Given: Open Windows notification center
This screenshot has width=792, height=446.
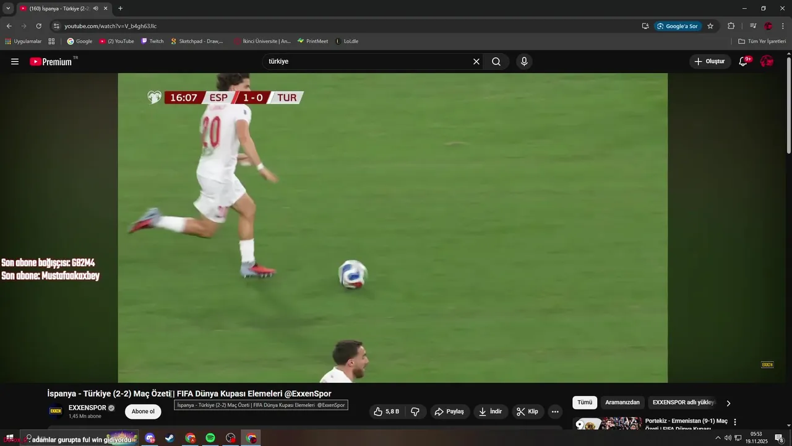Looking at the screenshot, I should pyautogui.click(x=779, y=438).
